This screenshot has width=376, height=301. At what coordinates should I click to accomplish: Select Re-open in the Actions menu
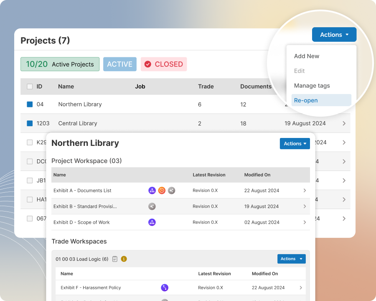(321, 100)
